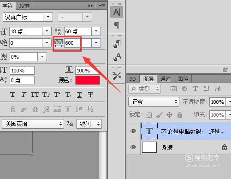Open the font style dropdown
This screenshot has width=231, height=179.
tap(87, 17)
